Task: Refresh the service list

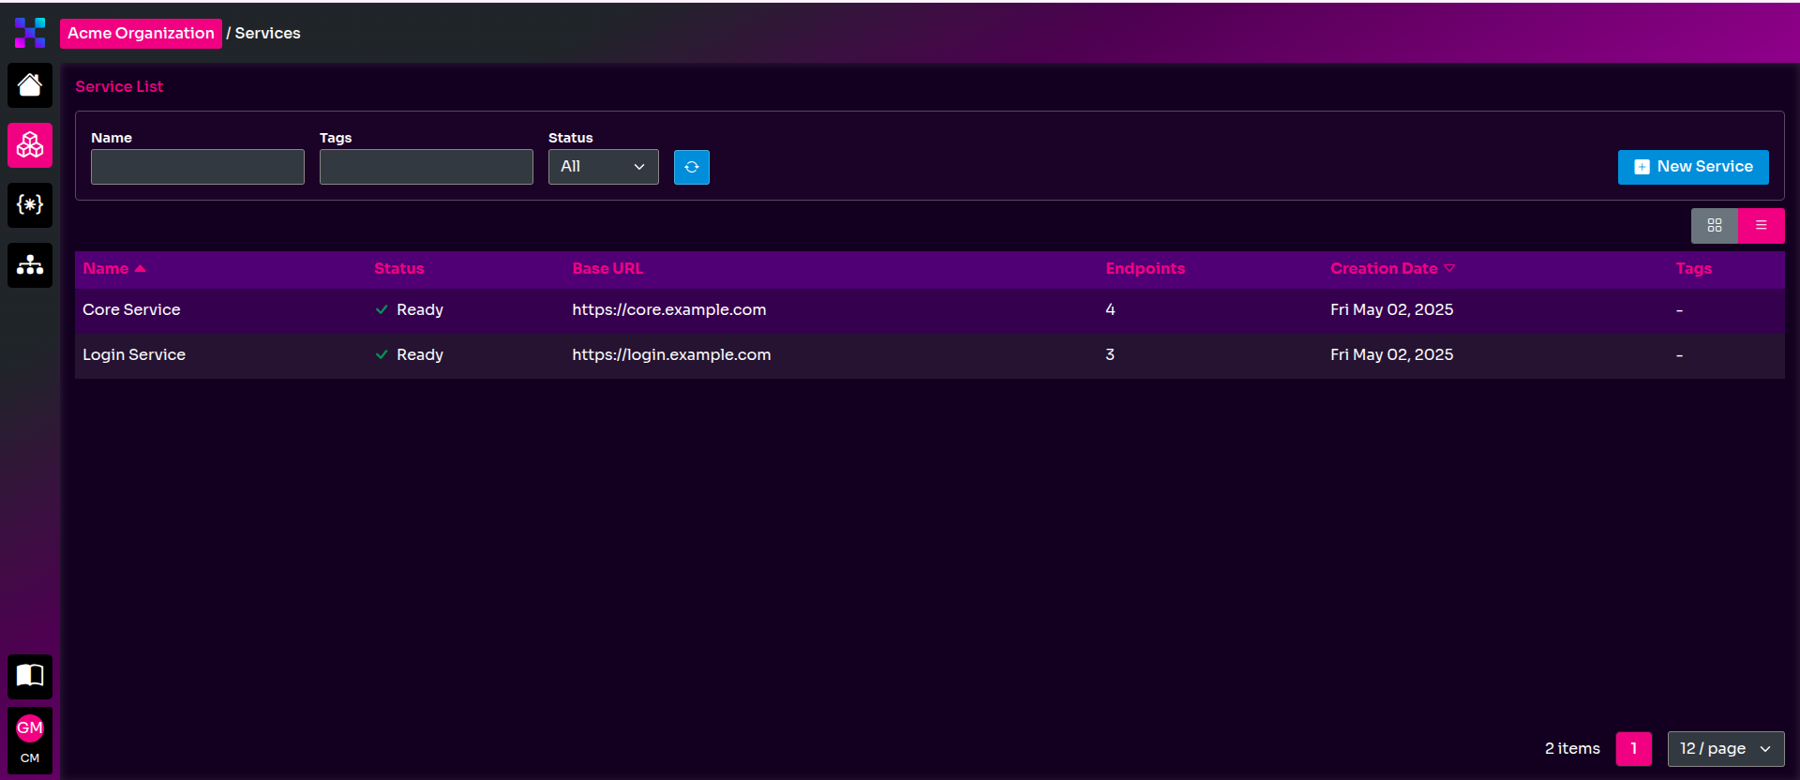Action: tap(691, 167)
